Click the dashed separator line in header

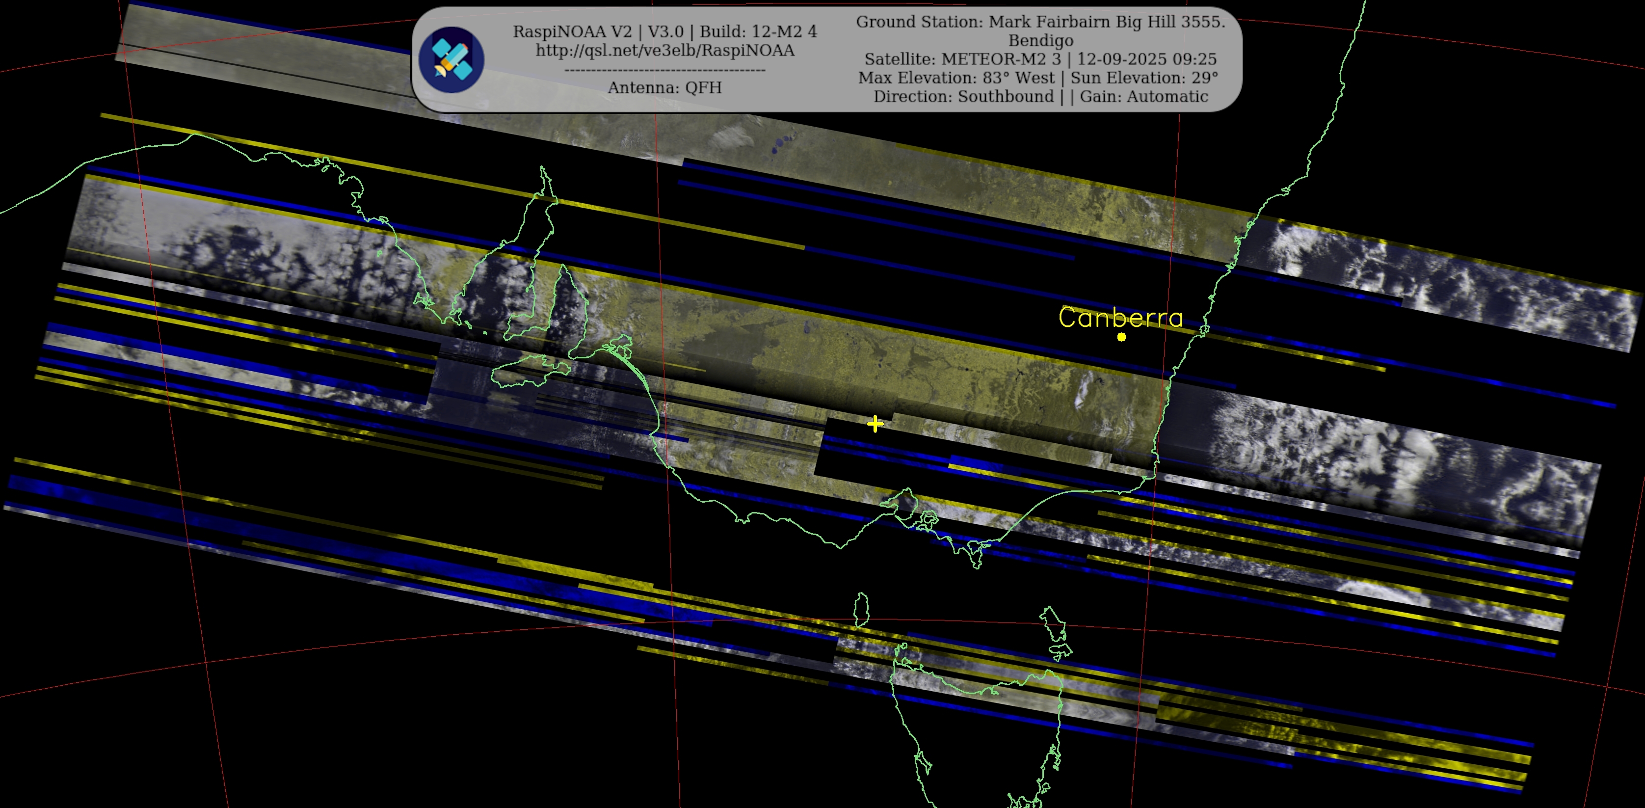pos(665,70)
